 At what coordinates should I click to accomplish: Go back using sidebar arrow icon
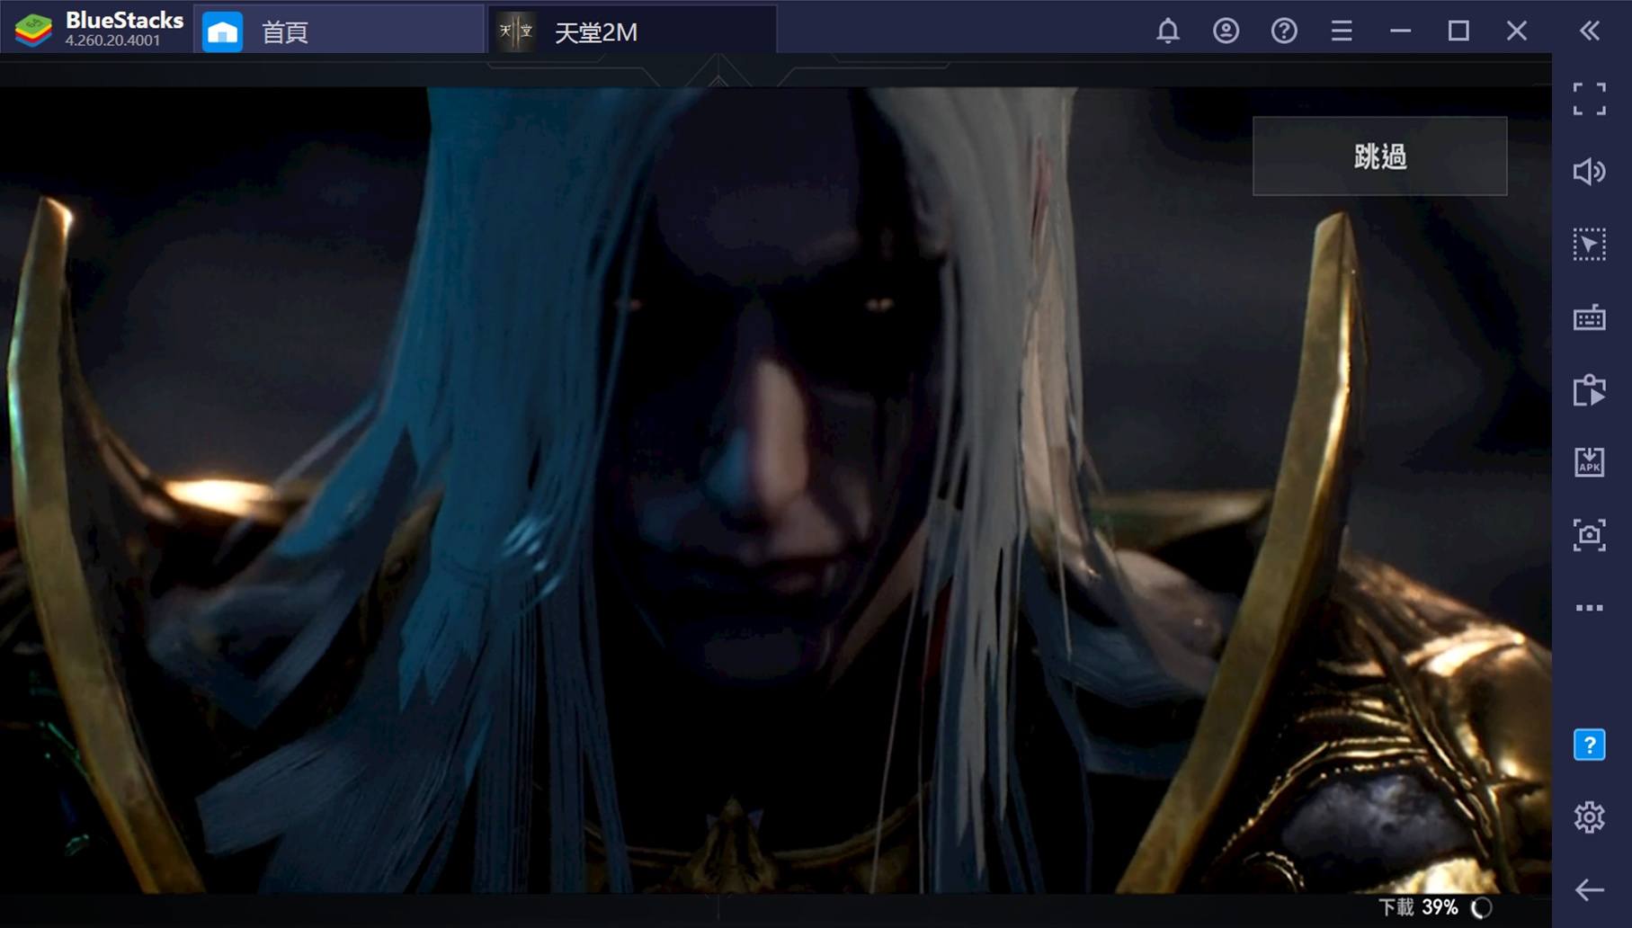pyautogui.click(x=1590, y=890)
